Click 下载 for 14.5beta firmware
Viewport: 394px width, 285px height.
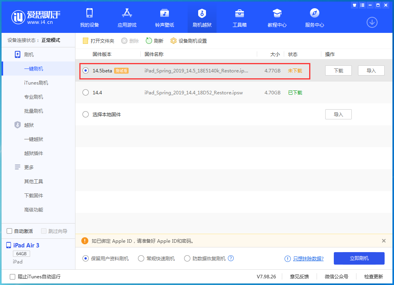pos(338,70)
